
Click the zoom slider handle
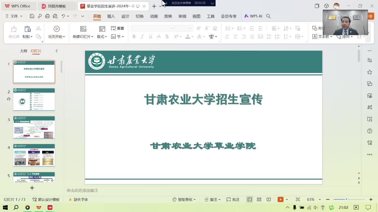(346, 199)
